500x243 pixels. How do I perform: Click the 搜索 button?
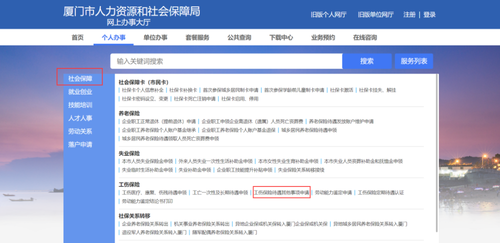pyautogui.click(x=367, y=61)
